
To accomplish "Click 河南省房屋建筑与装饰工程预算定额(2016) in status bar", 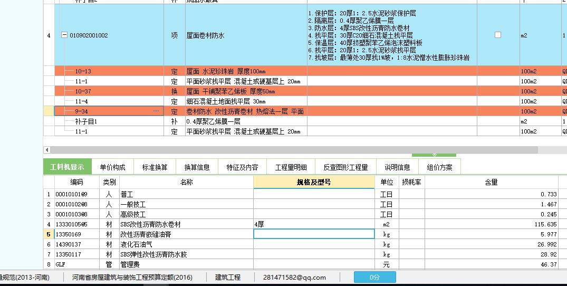I will click(x=132, y=278).
